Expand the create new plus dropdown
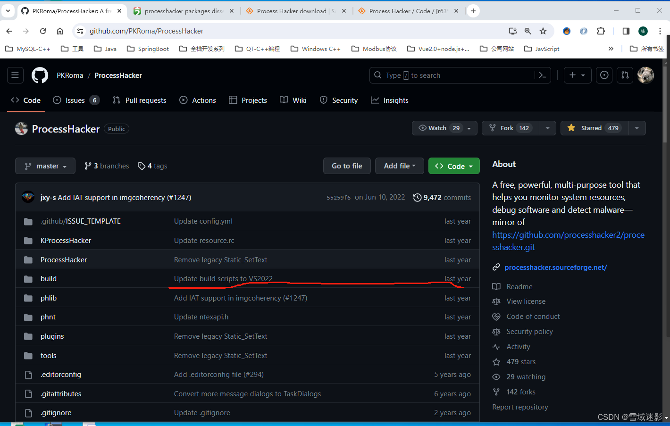This screenshot has width=670, height=426. (578, 75)
